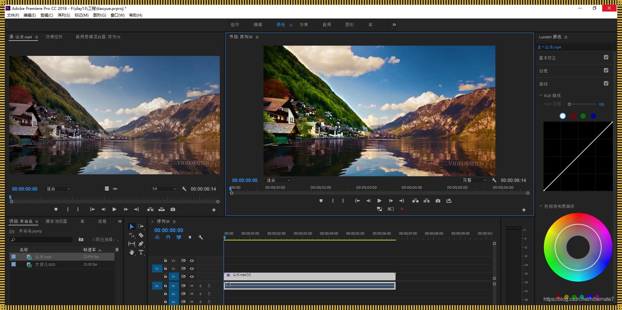
Task: Click Extract button in Program monitor
Action: click(426, 201)
